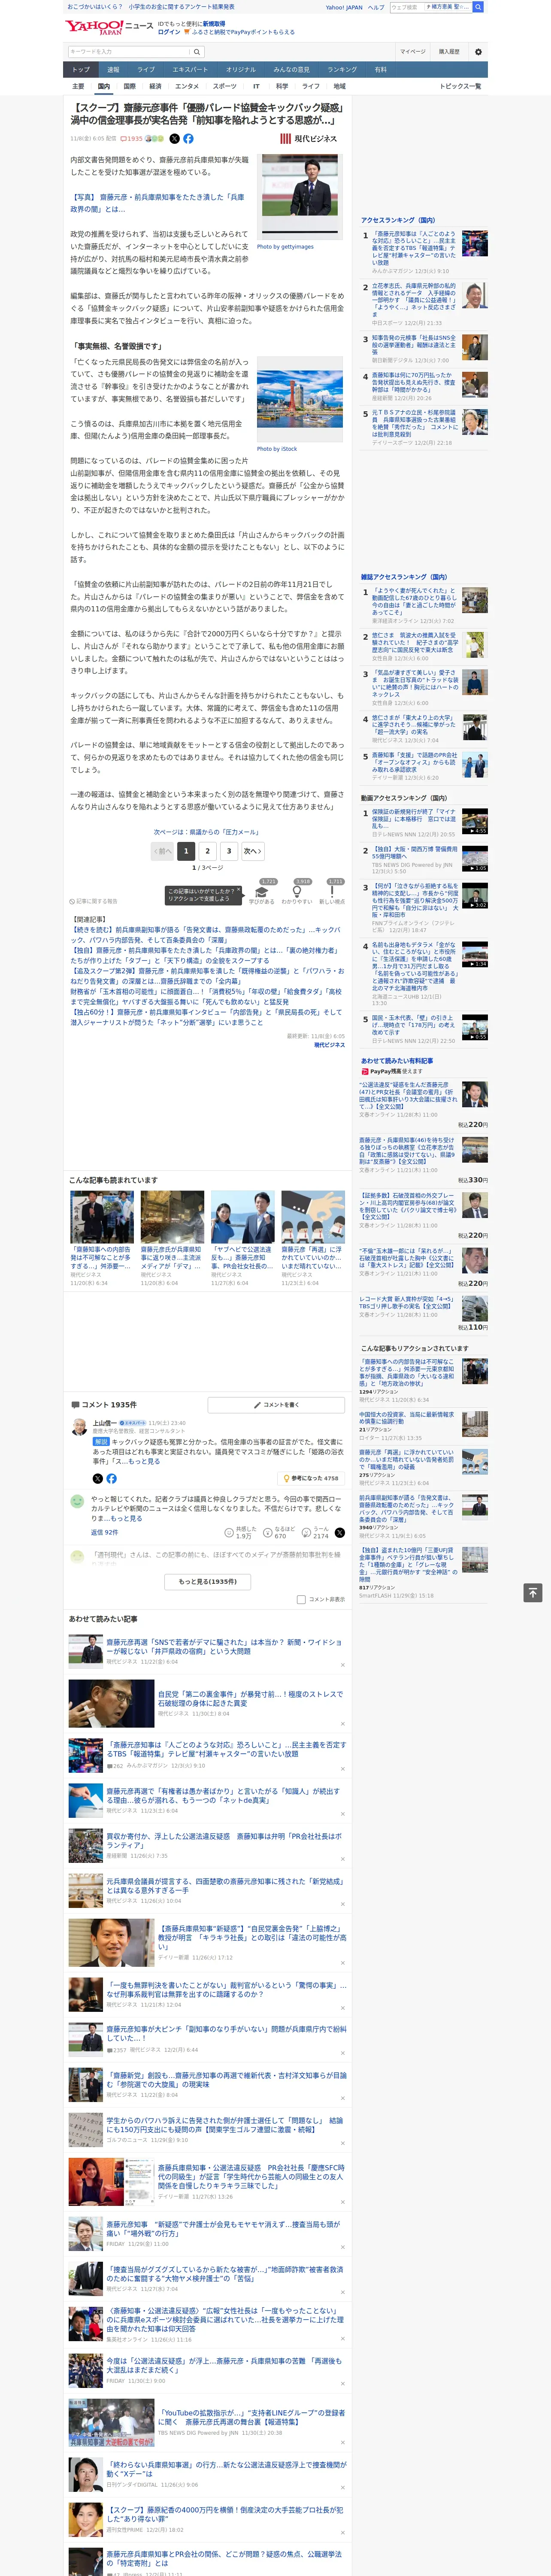Open the number 1 domestic access ranking article

(x=415, y=248)
